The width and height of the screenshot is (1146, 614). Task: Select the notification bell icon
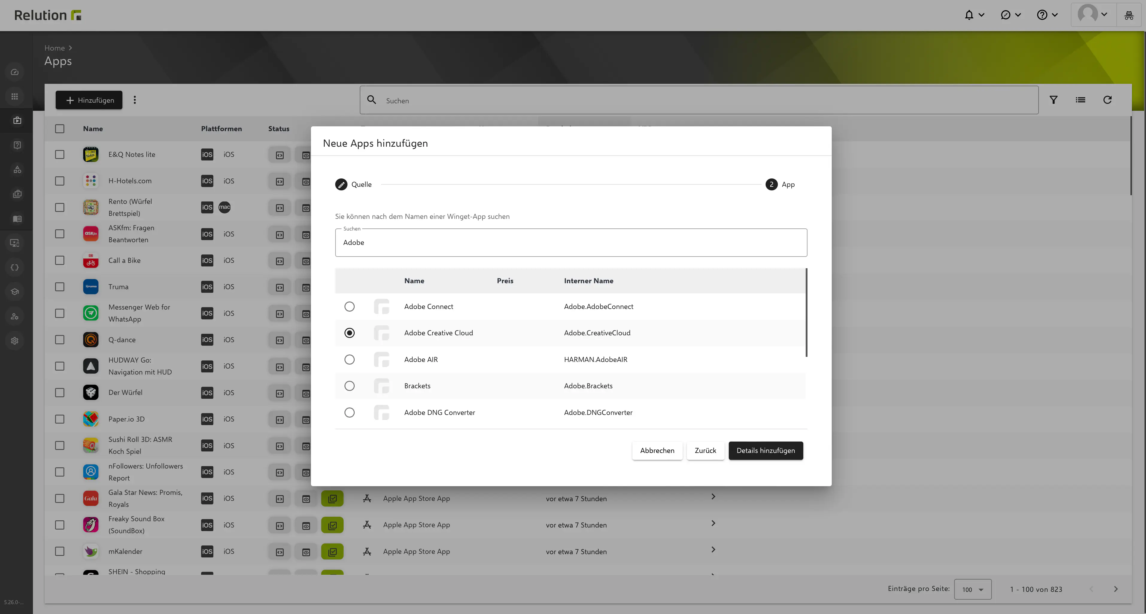point(969,14)
